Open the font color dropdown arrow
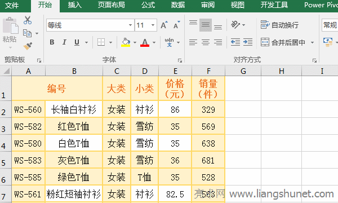 pyautogui.click(x=154, y=42)
